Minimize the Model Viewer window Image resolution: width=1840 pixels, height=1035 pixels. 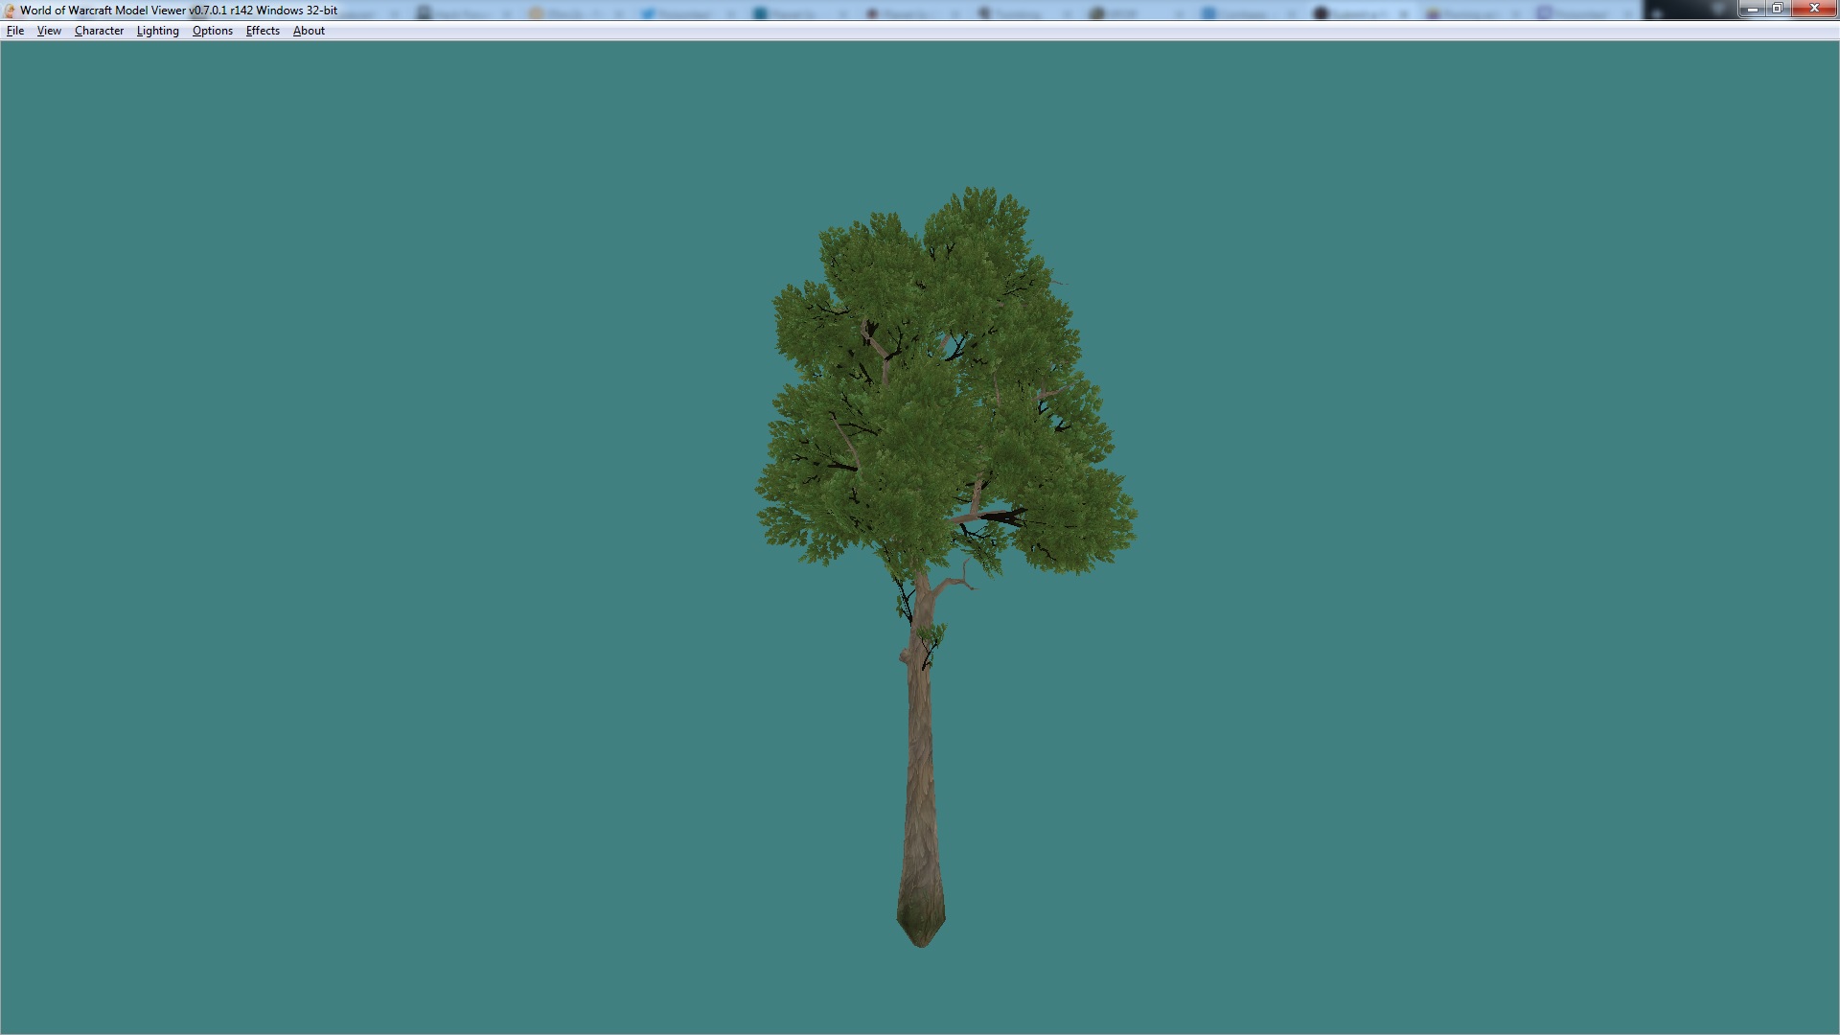[1752, 9]
